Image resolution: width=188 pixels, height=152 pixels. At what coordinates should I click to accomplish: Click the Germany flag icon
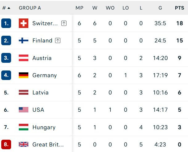click(24, 75)
